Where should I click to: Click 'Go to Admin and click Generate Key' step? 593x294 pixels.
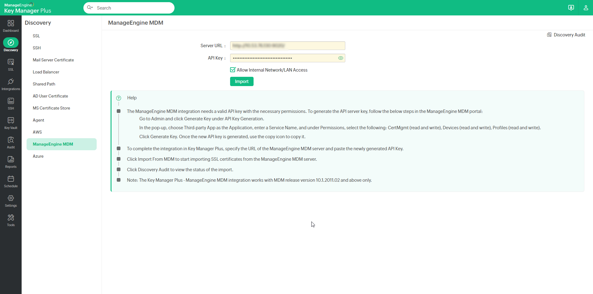[x=202, y=119]
